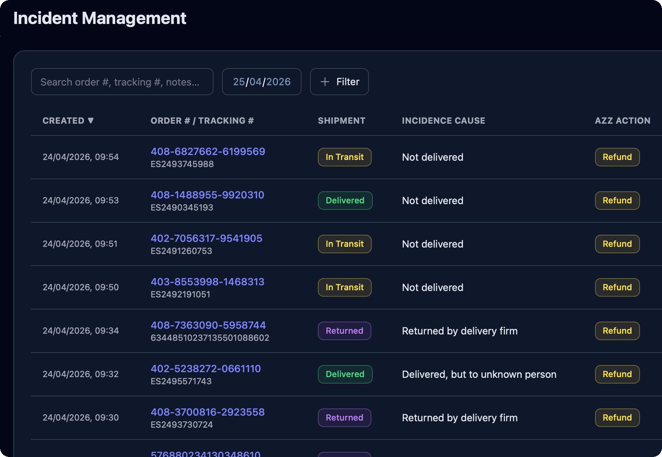The height and width of the screenshot is (457, 662).
Task: Open order 408-1488955-9920310
Action: (208, 195)
